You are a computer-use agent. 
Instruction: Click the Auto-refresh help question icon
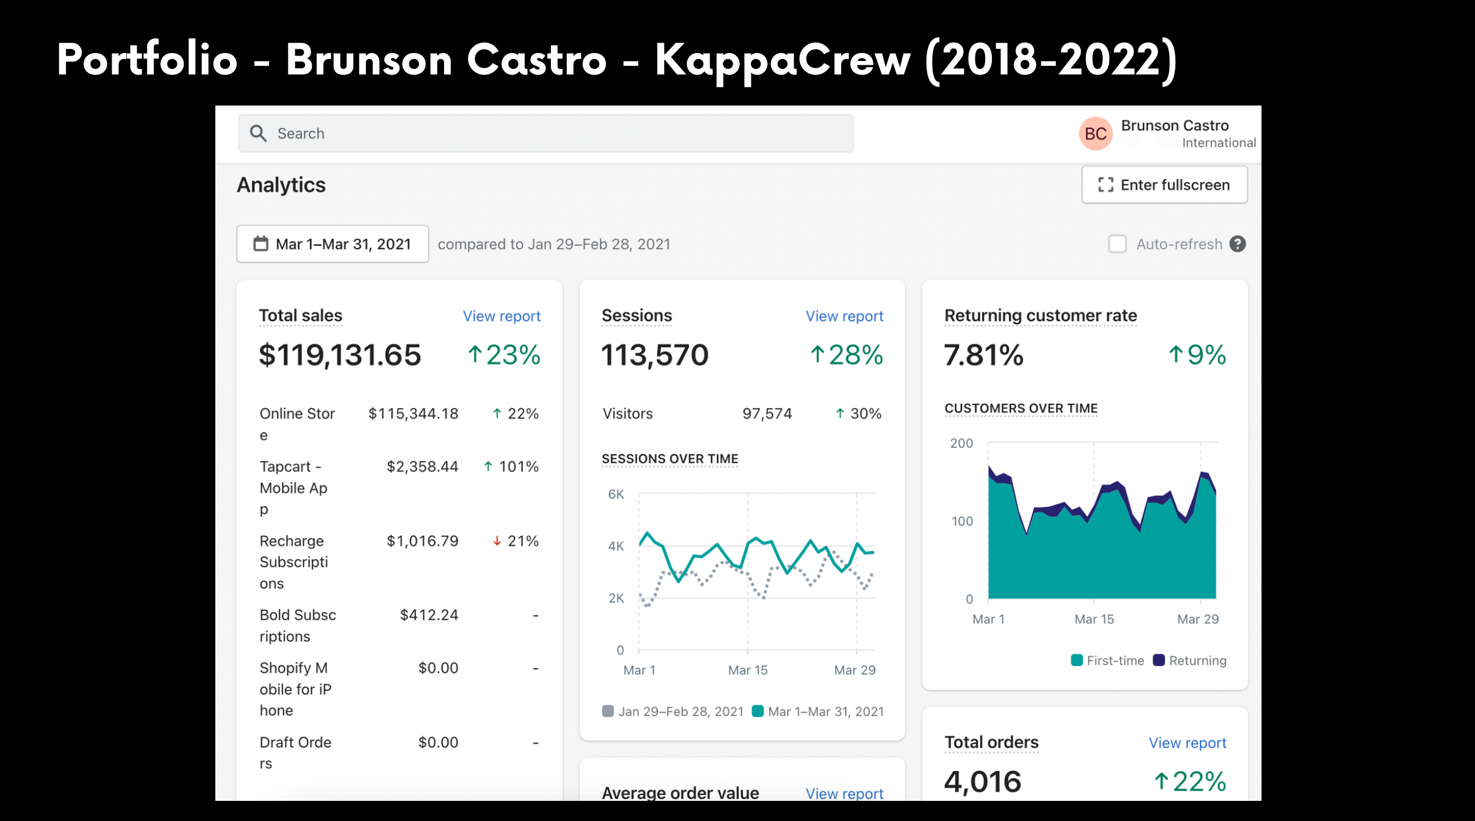coord(1238,244)
